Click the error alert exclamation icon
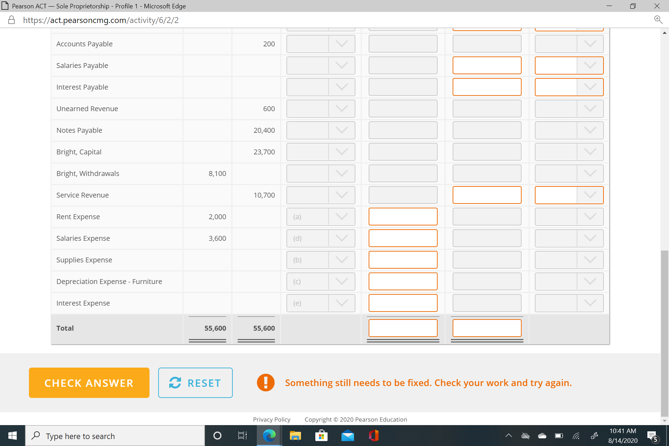This screenshot has width=669, height=446. coord(266,382)
